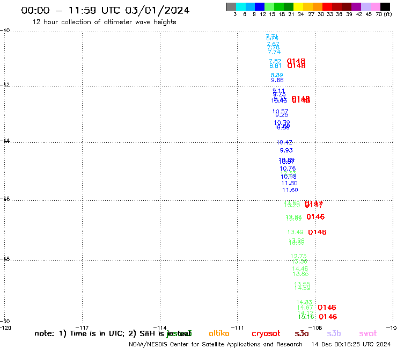
Task: Click the 8.89 wave height value
Action: (x=277, y=75)
